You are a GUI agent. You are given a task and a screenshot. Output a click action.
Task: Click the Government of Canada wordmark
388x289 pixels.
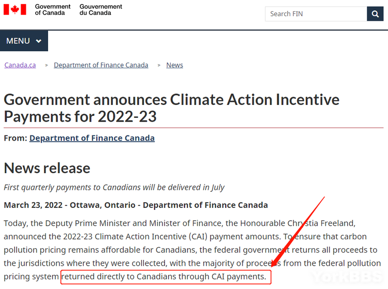click(x=52, y=10)
